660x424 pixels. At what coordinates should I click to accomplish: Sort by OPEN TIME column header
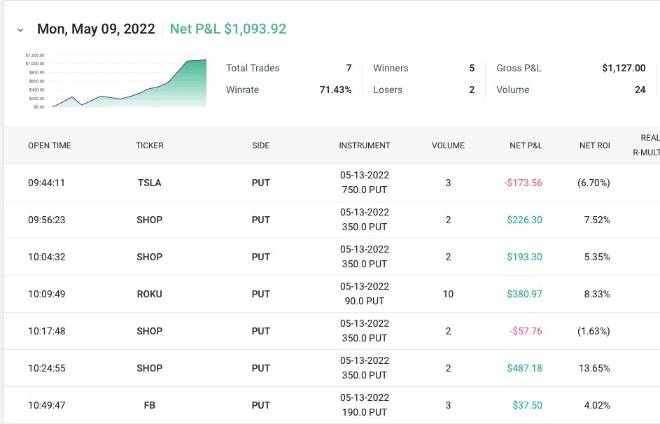click(49, 146)
